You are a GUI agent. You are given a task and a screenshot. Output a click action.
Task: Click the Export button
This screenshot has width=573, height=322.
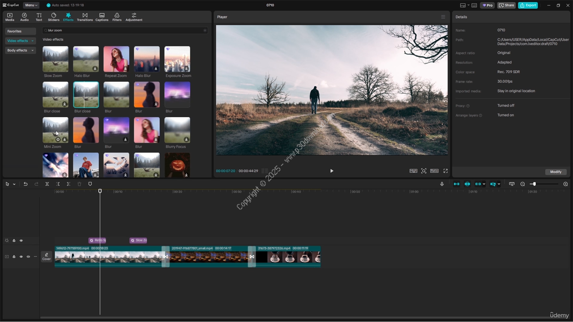528,5
